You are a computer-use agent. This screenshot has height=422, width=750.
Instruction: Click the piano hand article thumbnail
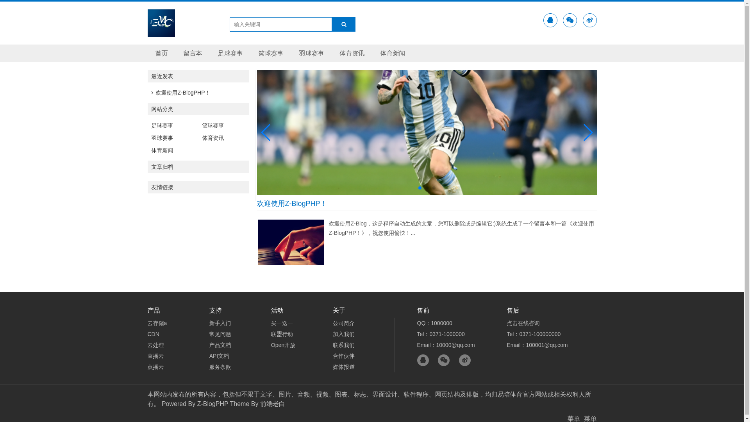291,242
